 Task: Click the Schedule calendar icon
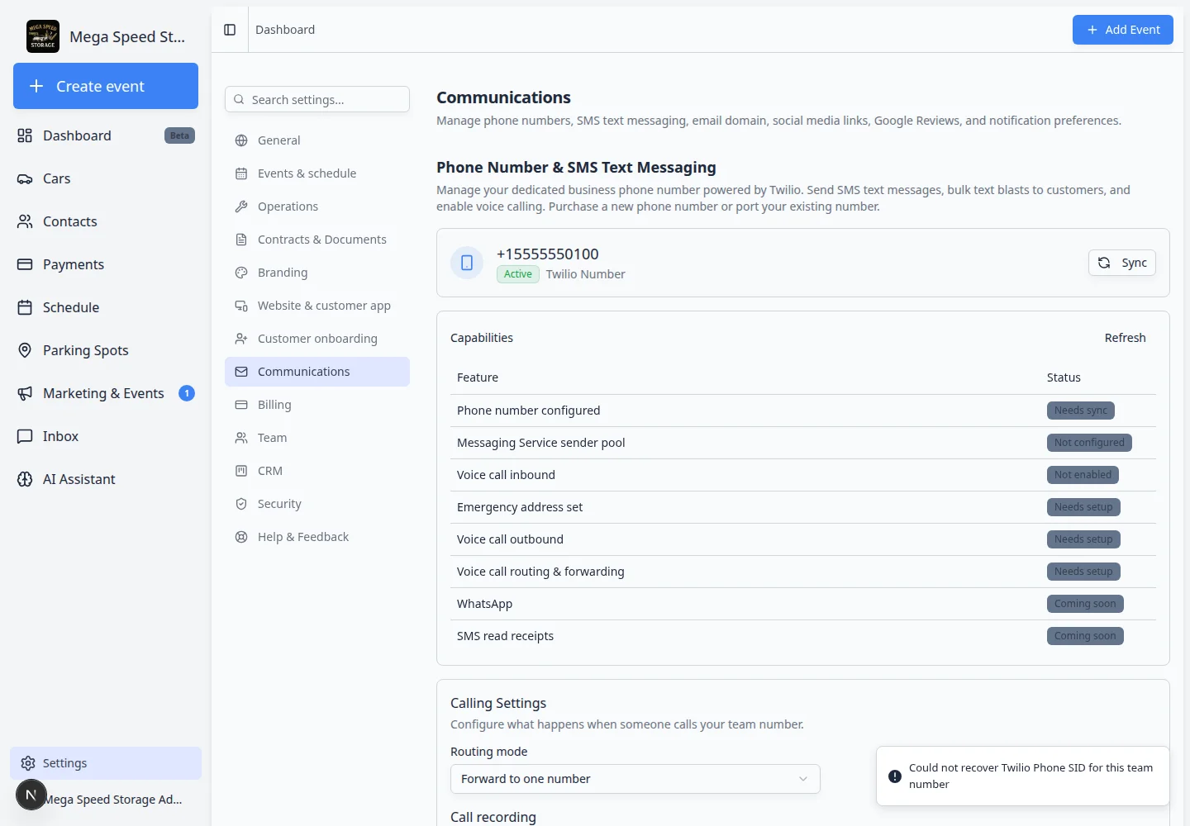(x=25, y=307)
